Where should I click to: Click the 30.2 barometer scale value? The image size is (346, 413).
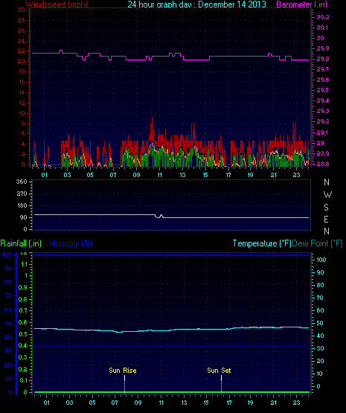coord(323,17)
